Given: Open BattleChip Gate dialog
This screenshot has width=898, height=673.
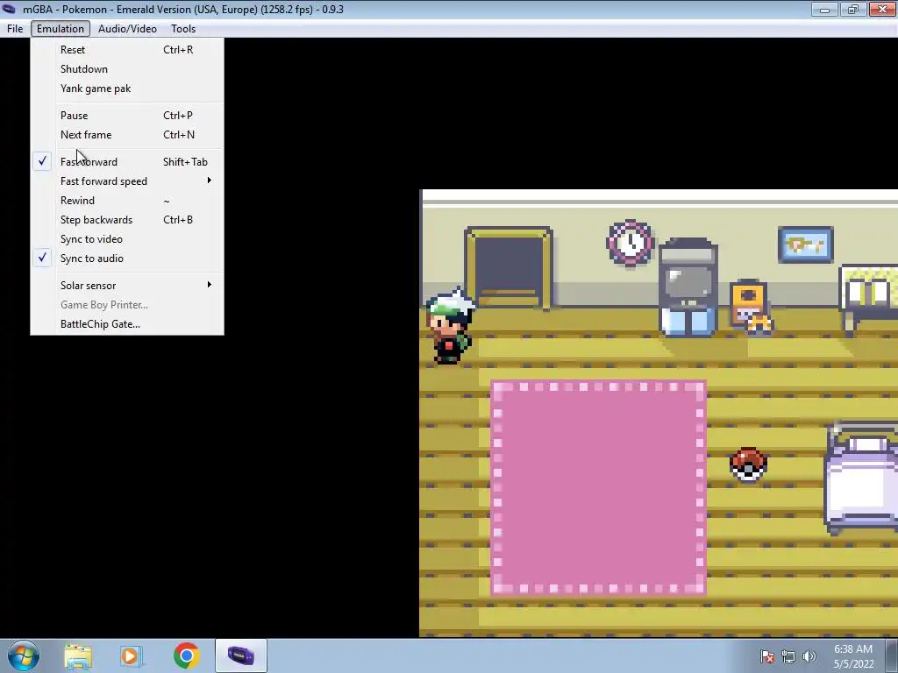Looking at the screenshot, I should [127, 324].
